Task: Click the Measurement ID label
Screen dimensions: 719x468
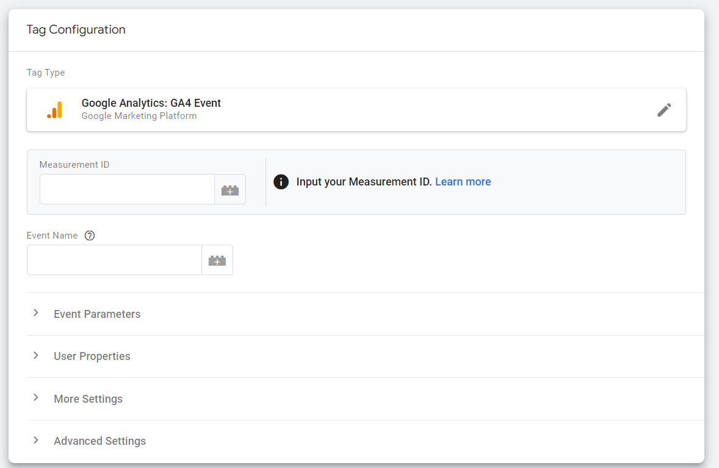Action: [74, 165]
